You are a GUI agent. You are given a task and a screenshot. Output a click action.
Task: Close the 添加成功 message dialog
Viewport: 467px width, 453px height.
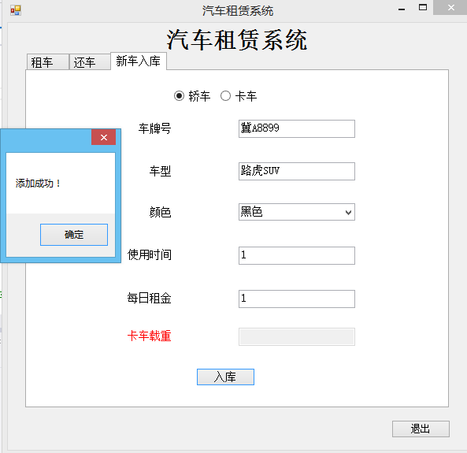(104, 137)
